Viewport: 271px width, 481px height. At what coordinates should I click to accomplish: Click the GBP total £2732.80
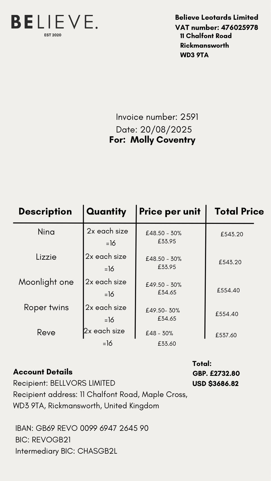click(216, 374)
